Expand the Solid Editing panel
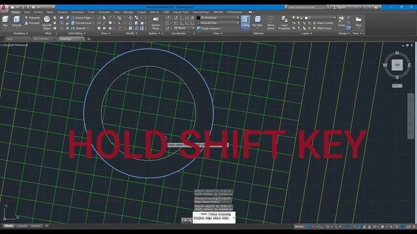This screenshot has width=417, height=234. coord(77,33)
